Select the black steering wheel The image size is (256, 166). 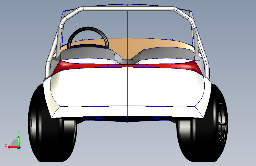pyautogui.click(x=88, y=37)
